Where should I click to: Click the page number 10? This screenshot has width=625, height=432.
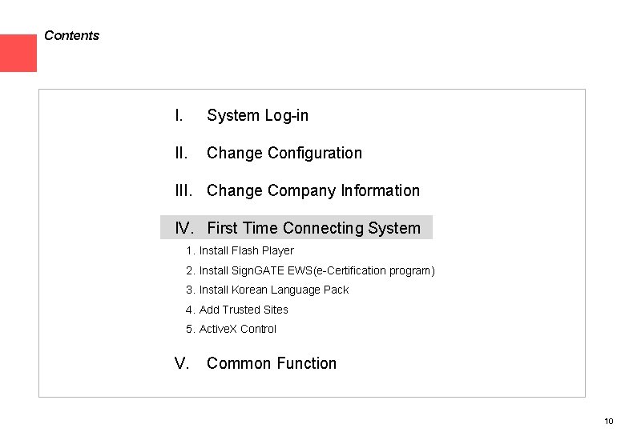click(x=608, y=421)
